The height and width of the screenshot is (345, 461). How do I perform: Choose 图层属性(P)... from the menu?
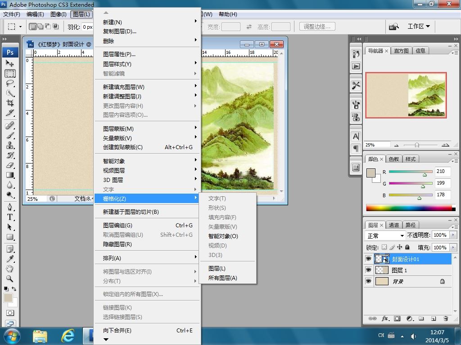147,54
